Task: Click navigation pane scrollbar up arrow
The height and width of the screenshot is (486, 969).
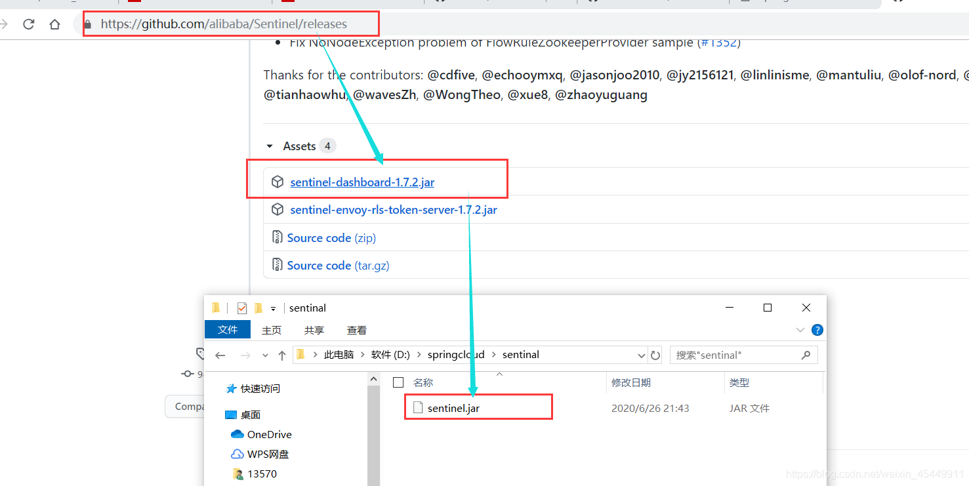Action: click(374, 378)
